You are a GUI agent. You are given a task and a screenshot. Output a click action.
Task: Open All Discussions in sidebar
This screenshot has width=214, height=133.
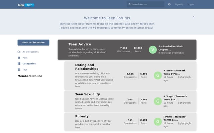click(x=30, y=52)
